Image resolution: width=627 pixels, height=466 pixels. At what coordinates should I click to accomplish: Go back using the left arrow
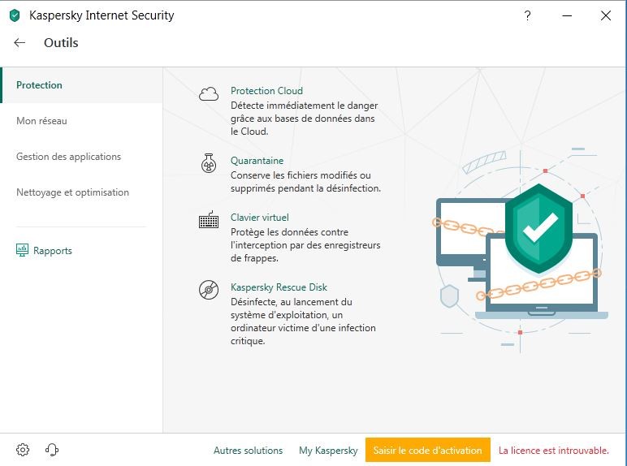(19, 43)
